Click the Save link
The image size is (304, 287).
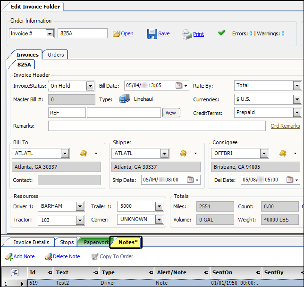[164, 33]
